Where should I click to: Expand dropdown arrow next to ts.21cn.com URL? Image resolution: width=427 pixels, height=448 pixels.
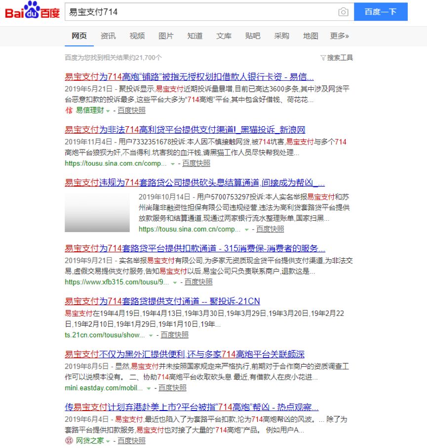[151, 336]
